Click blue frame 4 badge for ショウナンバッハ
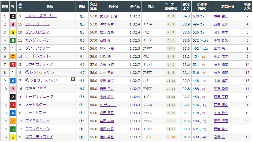The image size is (253, 142). point(13,81)
